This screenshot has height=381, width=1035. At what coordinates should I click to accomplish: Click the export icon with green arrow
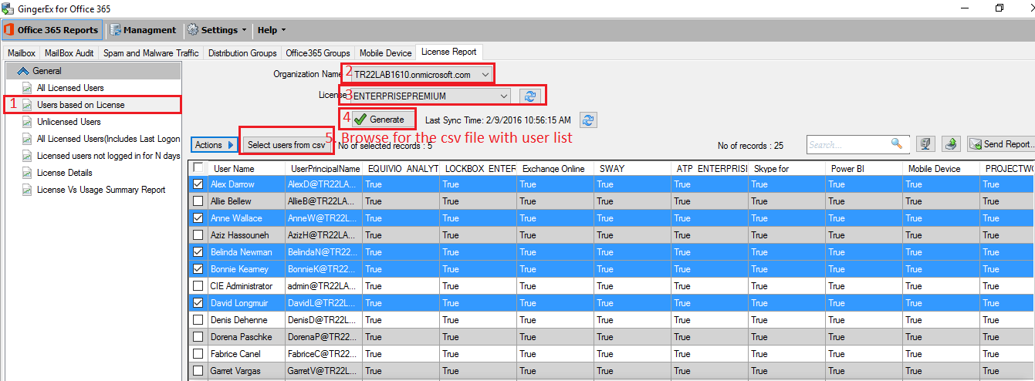pos(952,144)
